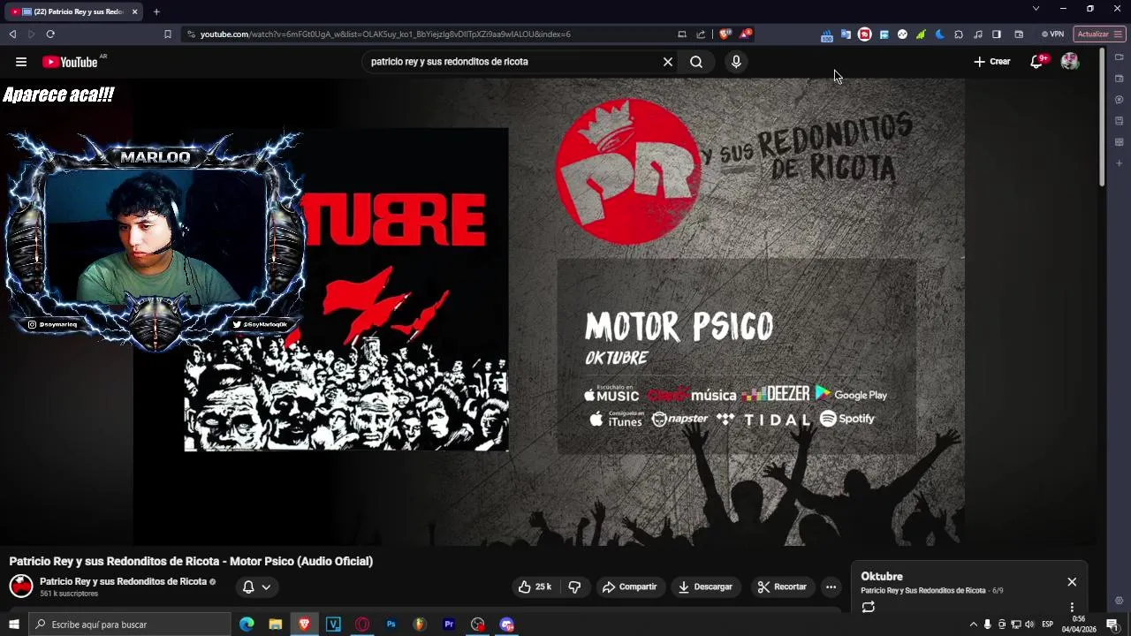The height and width of the screenshot is (636, 1131).
Task: Open the Oktubre playlist title
Action: point(882,577)
